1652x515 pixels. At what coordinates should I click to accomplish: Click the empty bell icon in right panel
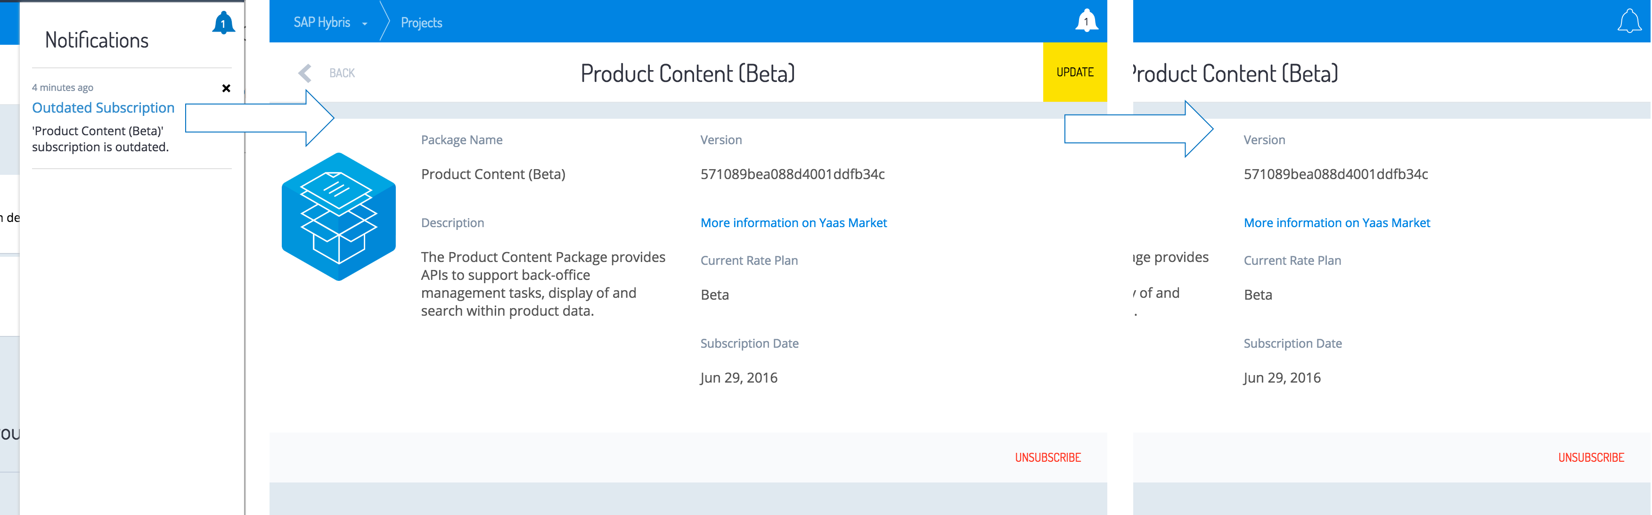(1629, 21)
